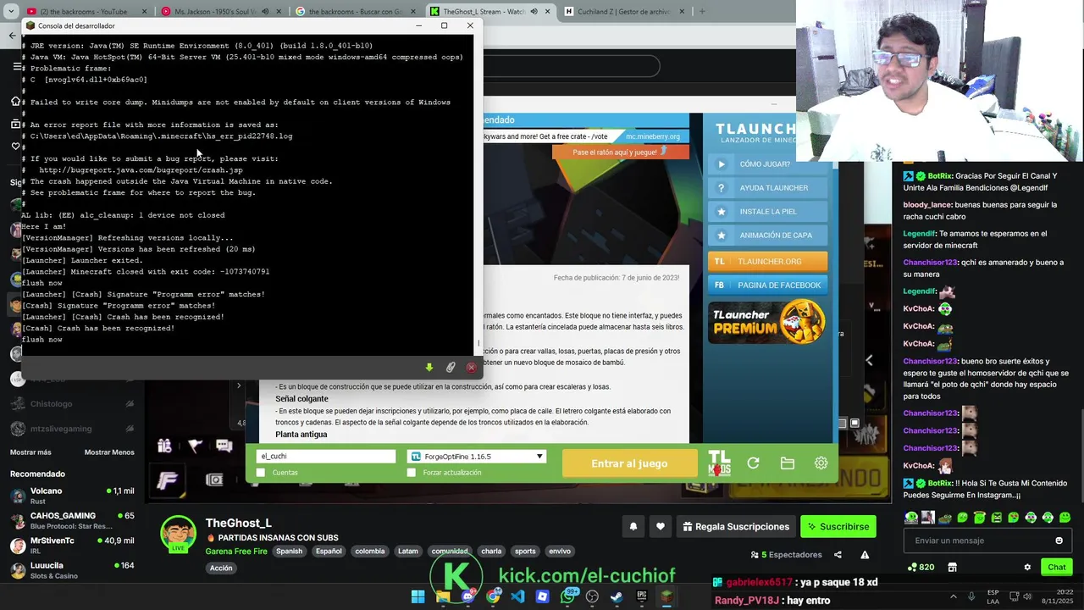The image size is (1084, 610).
Task: Mute the TheGhost_L Stream tab audio
Action: click(534, 12)
